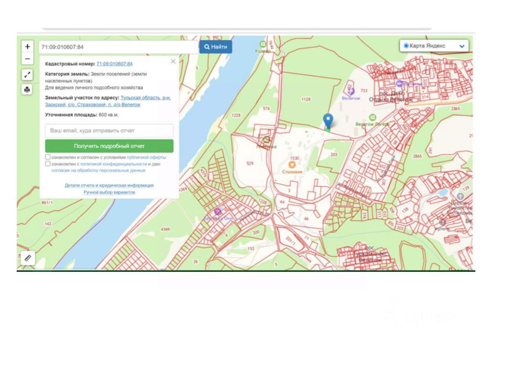The height and width of the screenshot is (370, 523).
Task: Click Ручной выбор вариантов link
Action: pyautogui.click(x=109, y=192)
